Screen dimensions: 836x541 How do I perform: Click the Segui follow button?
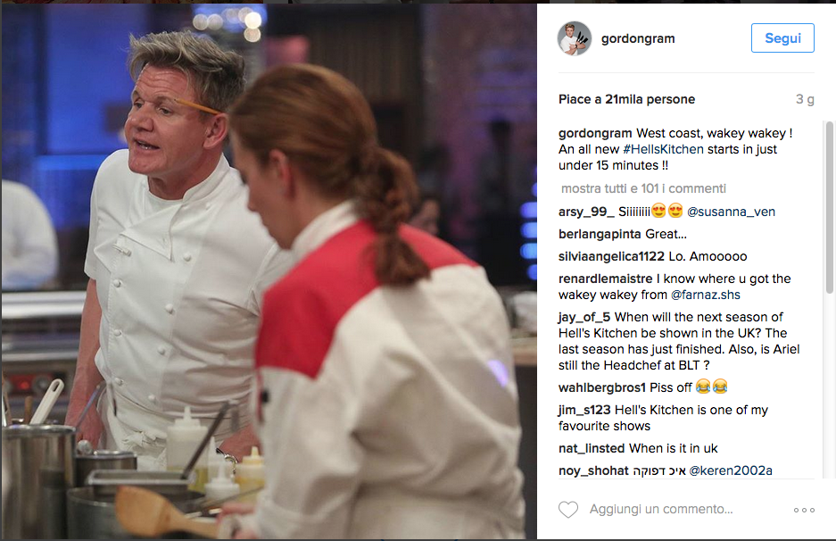(x=782, y=37)
